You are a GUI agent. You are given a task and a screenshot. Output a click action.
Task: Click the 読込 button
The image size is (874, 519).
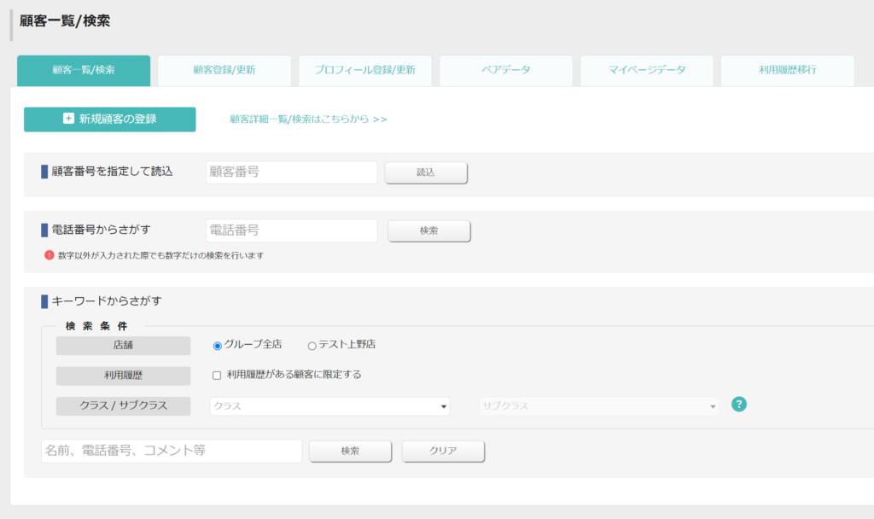426,172
